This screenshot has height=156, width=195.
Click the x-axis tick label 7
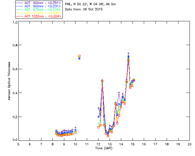tap(41, 144)
